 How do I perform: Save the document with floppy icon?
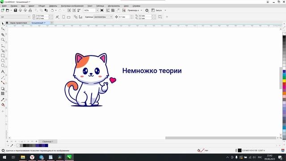(15, 10)
